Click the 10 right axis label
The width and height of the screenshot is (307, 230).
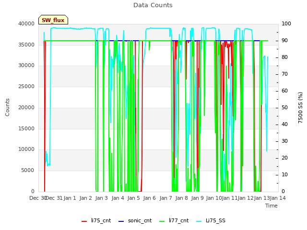[x=284, y=174]
